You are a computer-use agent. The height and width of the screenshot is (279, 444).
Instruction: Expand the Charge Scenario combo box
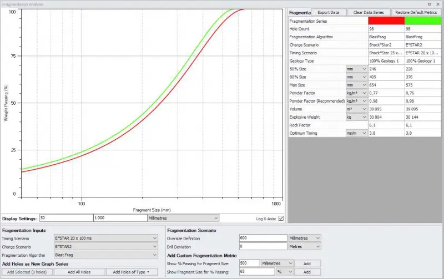click(105, 246)
